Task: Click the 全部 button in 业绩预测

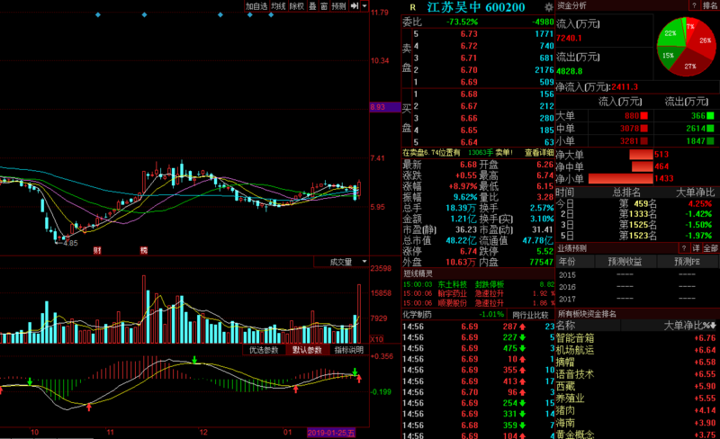Action: click(710, 248)
